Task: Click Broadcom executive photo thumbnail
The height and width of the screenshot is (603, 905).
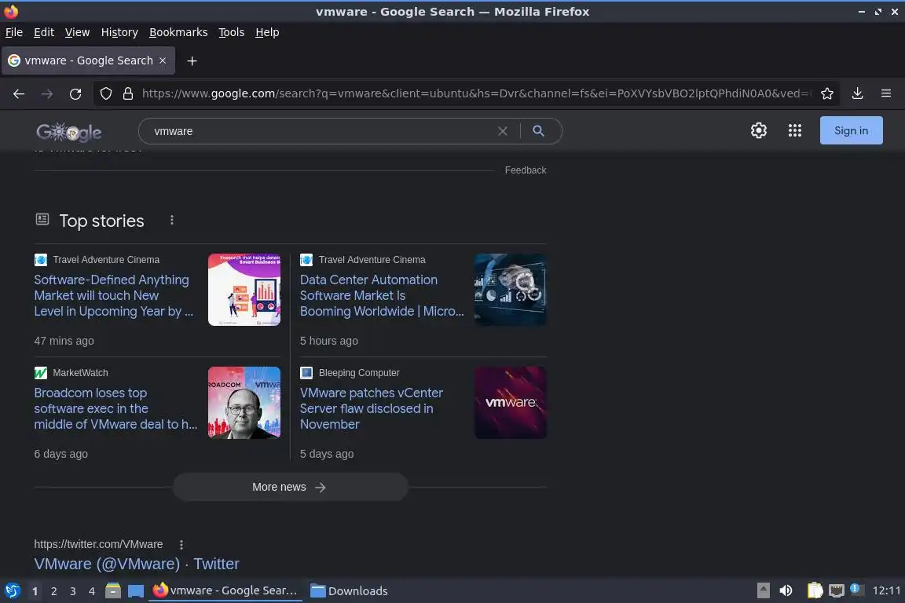Action: (x=244, y=403)
